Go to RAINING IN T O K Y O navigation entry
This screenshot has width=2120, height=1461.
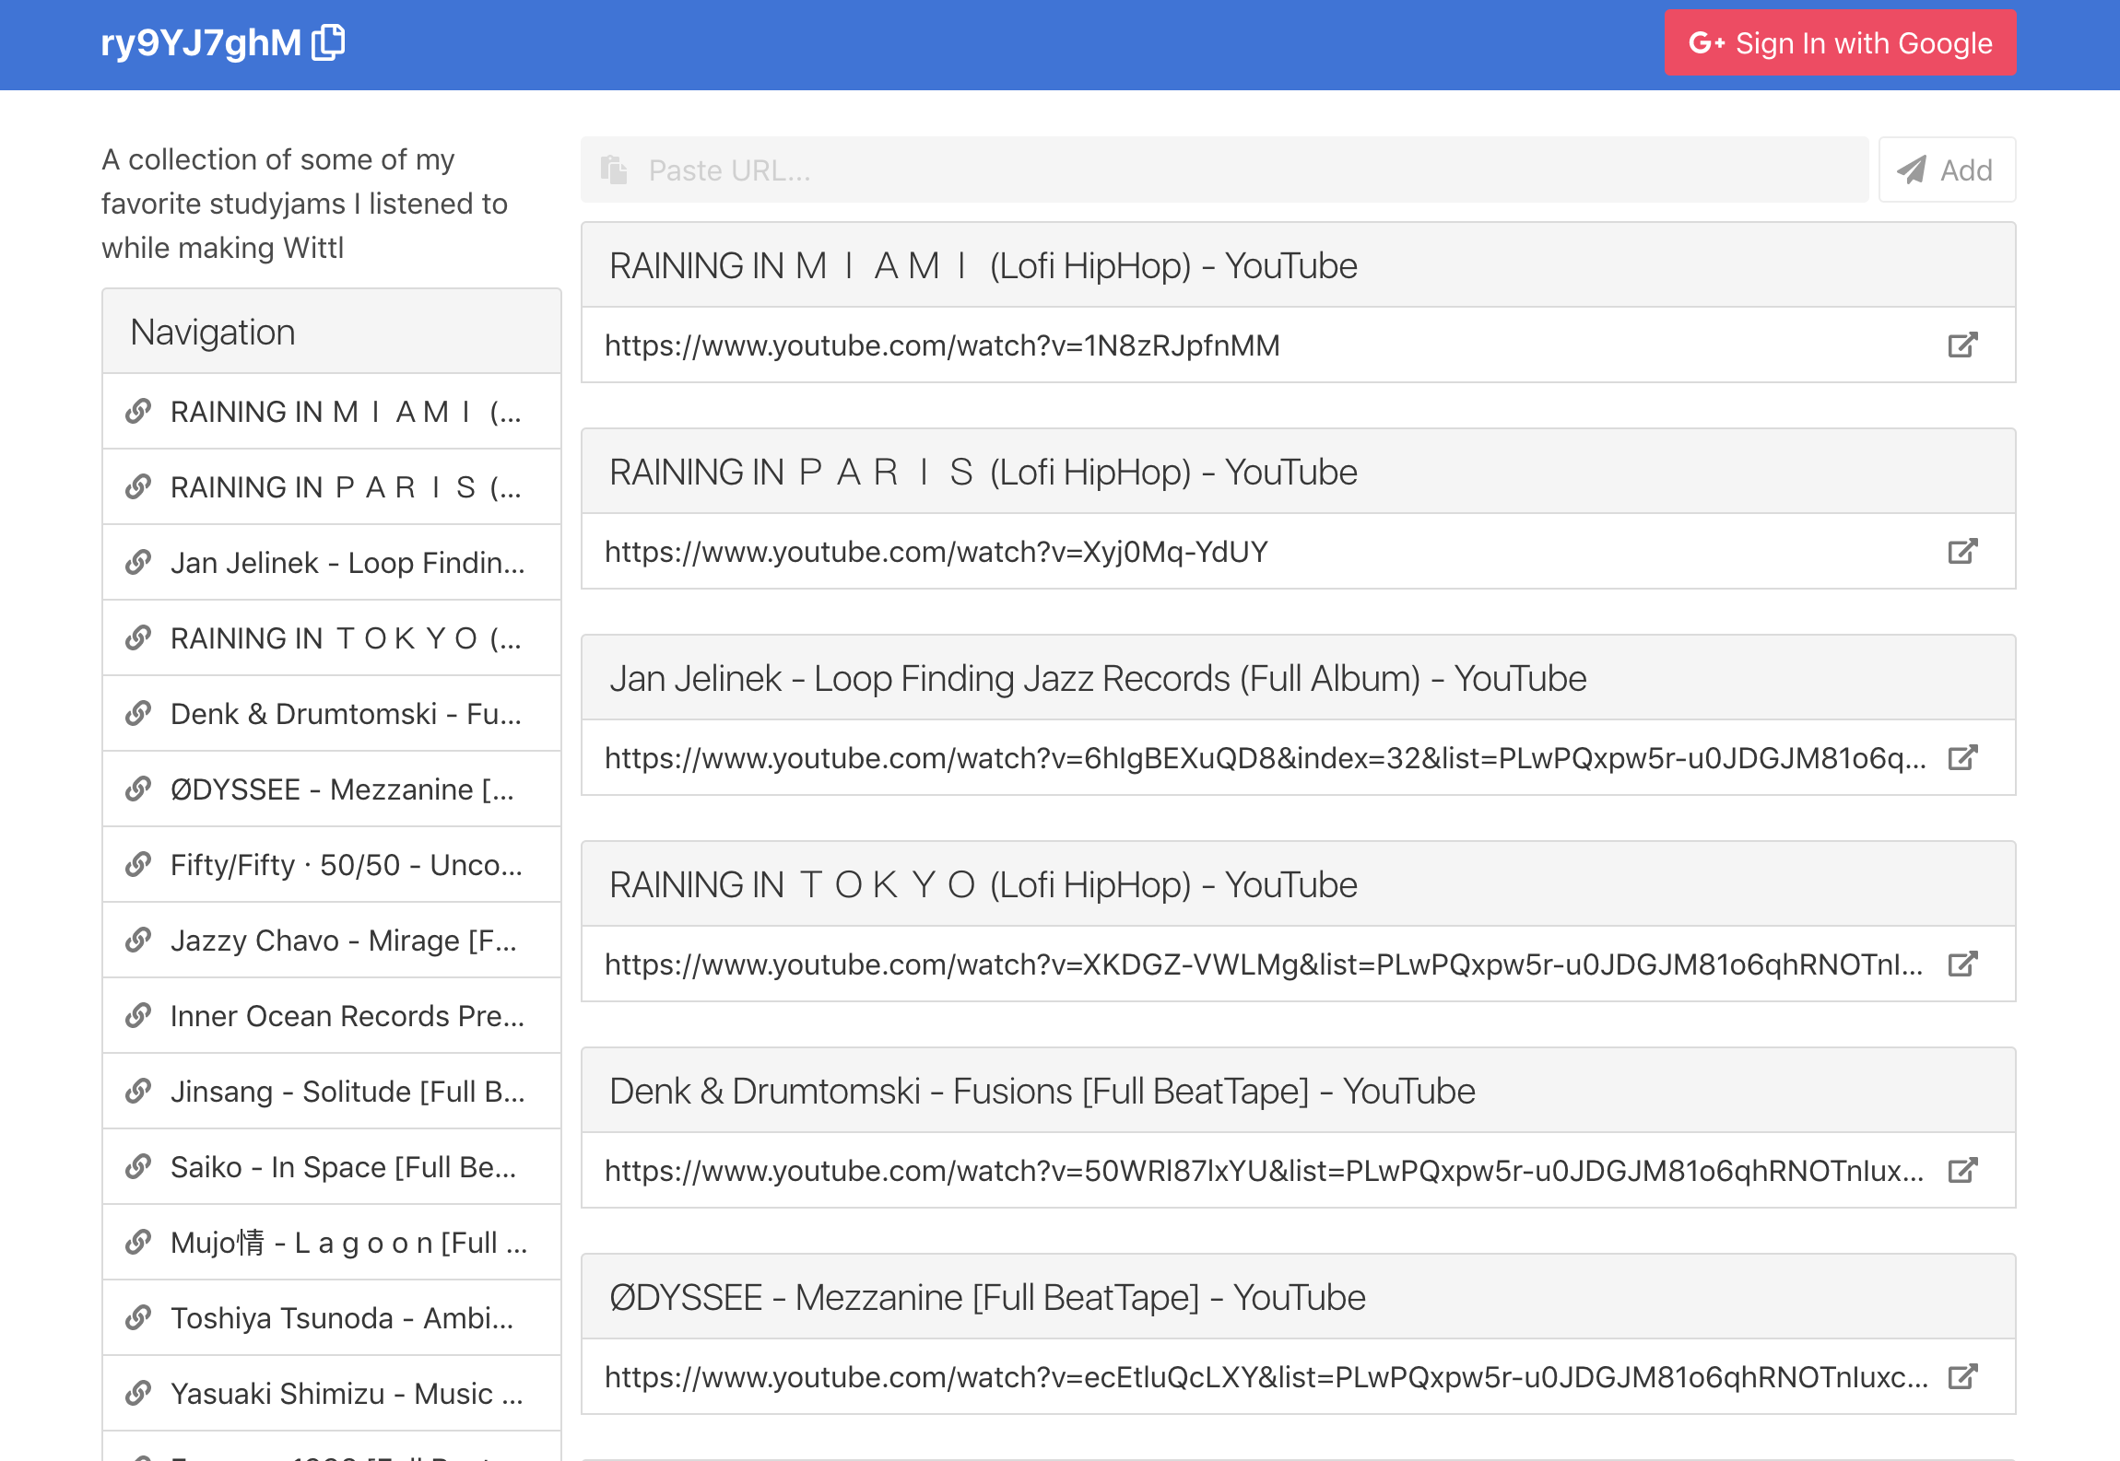click(x=332, y=637)
